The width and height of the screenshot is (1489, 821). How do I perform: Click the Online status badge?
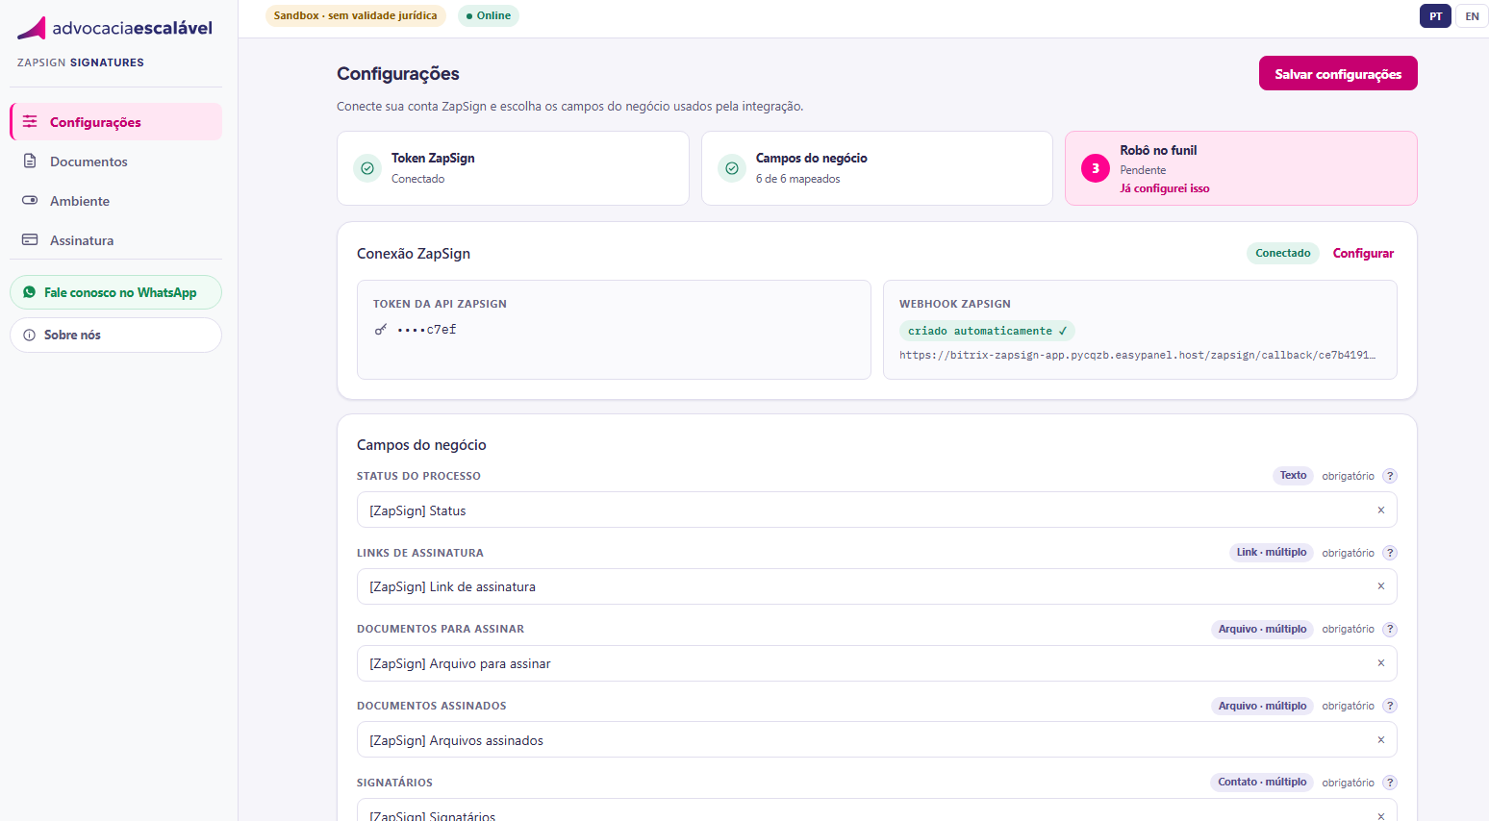[x=489, y=15]
